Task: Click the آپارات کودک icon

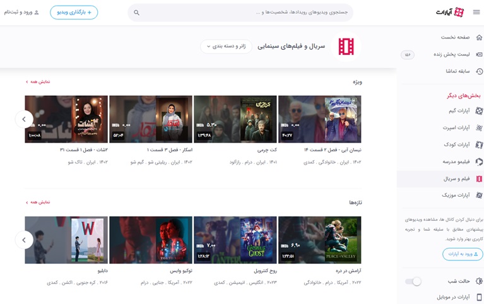Action: (x=479, y=144)
